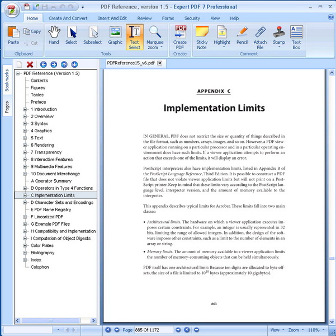Click the page number input field
This screenshot has height=336, width=336.
[154, 330]
